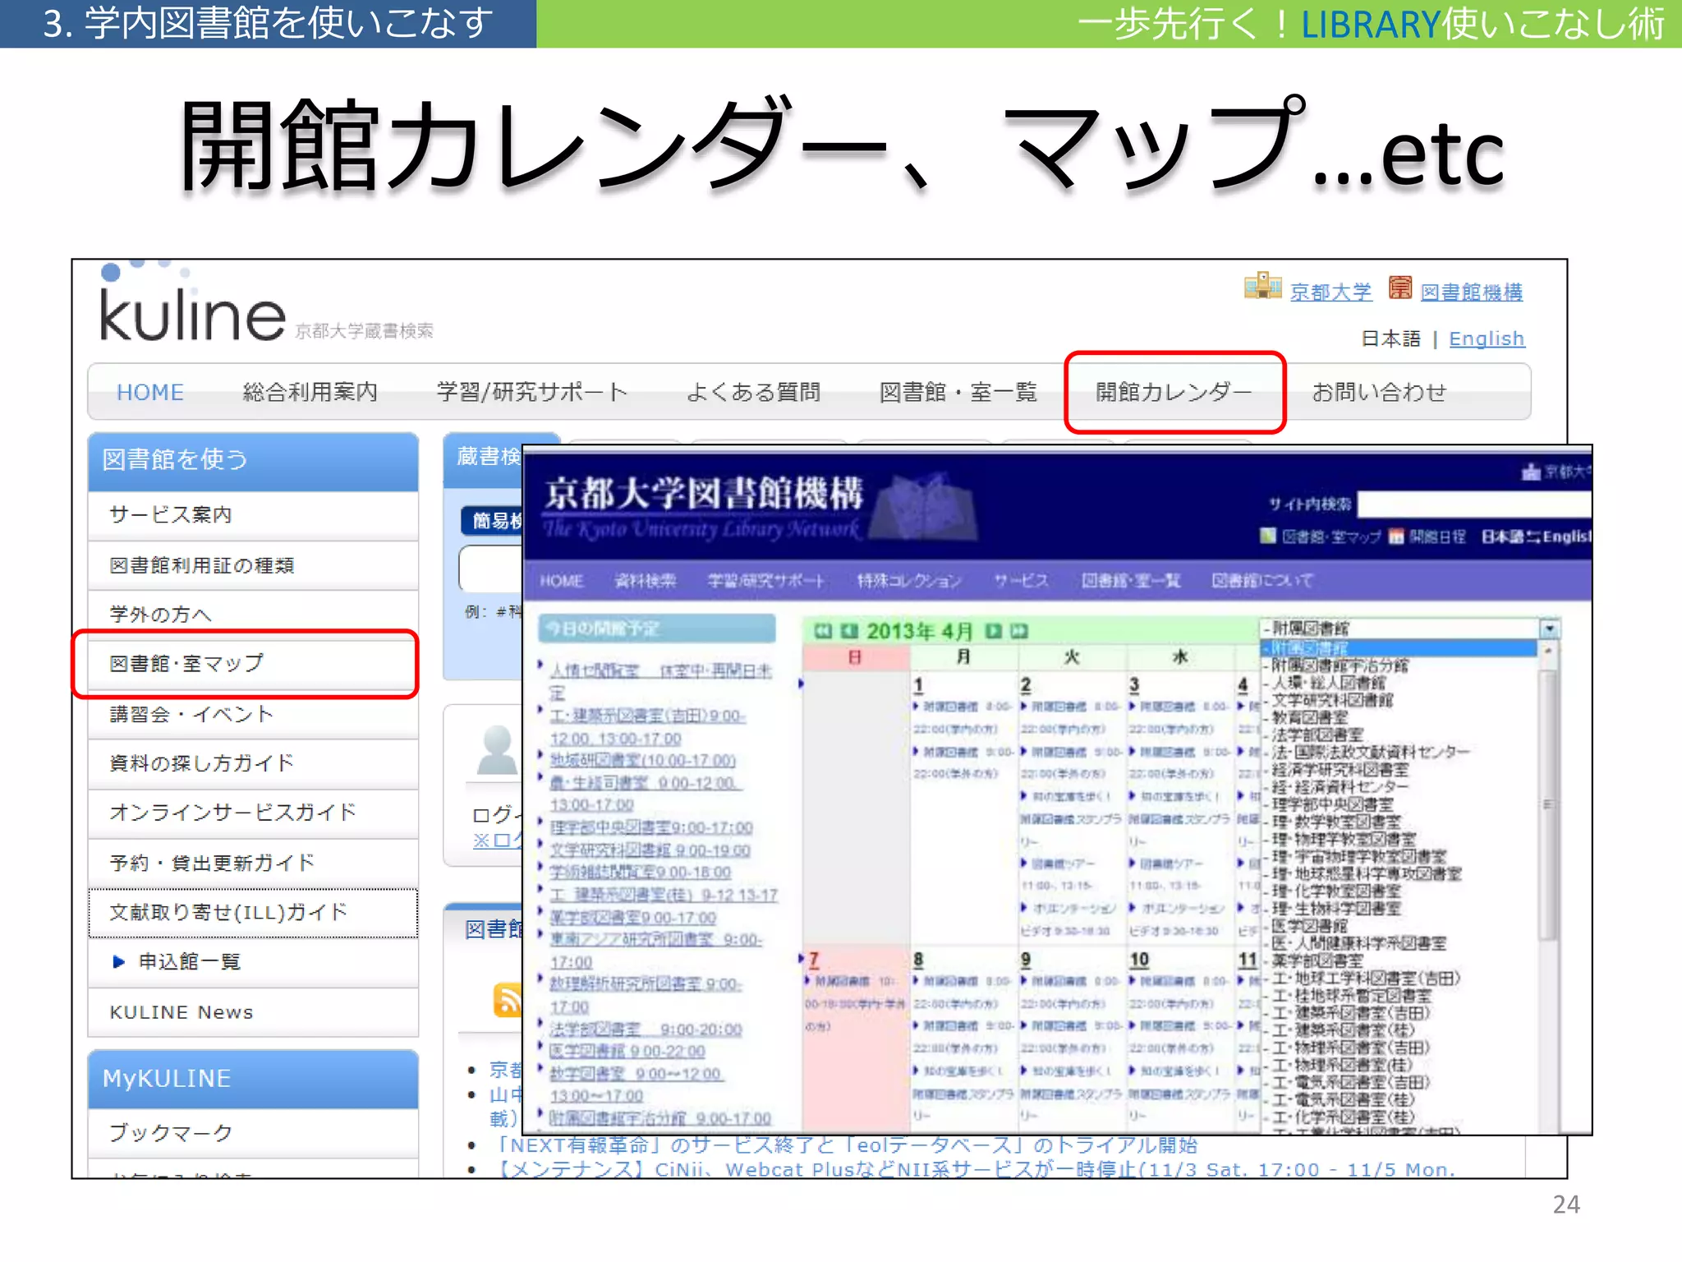
Task: Open 図書館について in library network menu
Action: pyautogui.click(x=1262, y=581)
